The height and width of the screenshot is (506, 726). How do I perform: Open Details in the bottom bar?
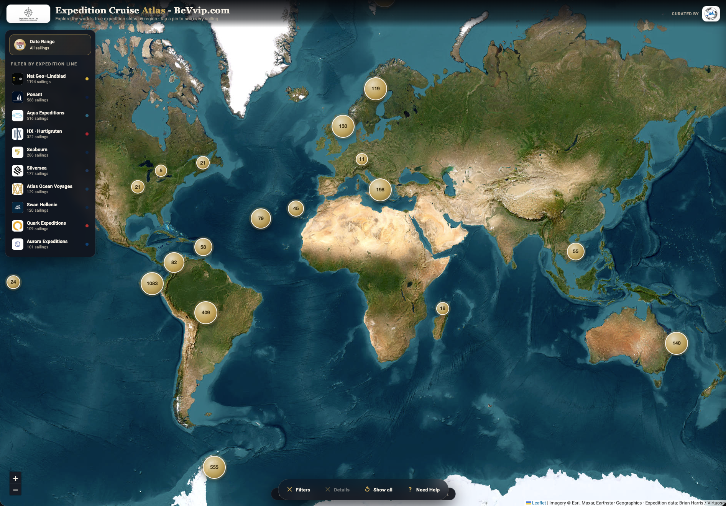[x=337, y=490]
